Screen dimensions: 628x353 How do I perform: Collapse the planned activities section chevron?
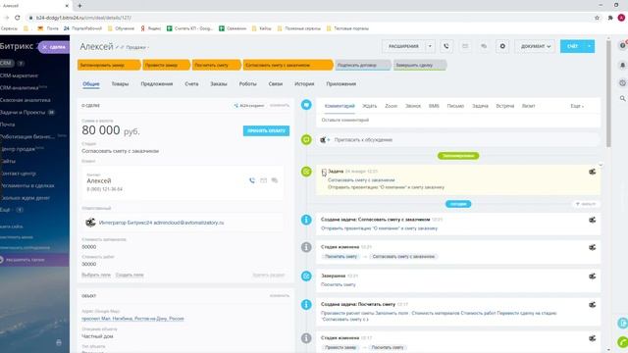pos(601,165)
